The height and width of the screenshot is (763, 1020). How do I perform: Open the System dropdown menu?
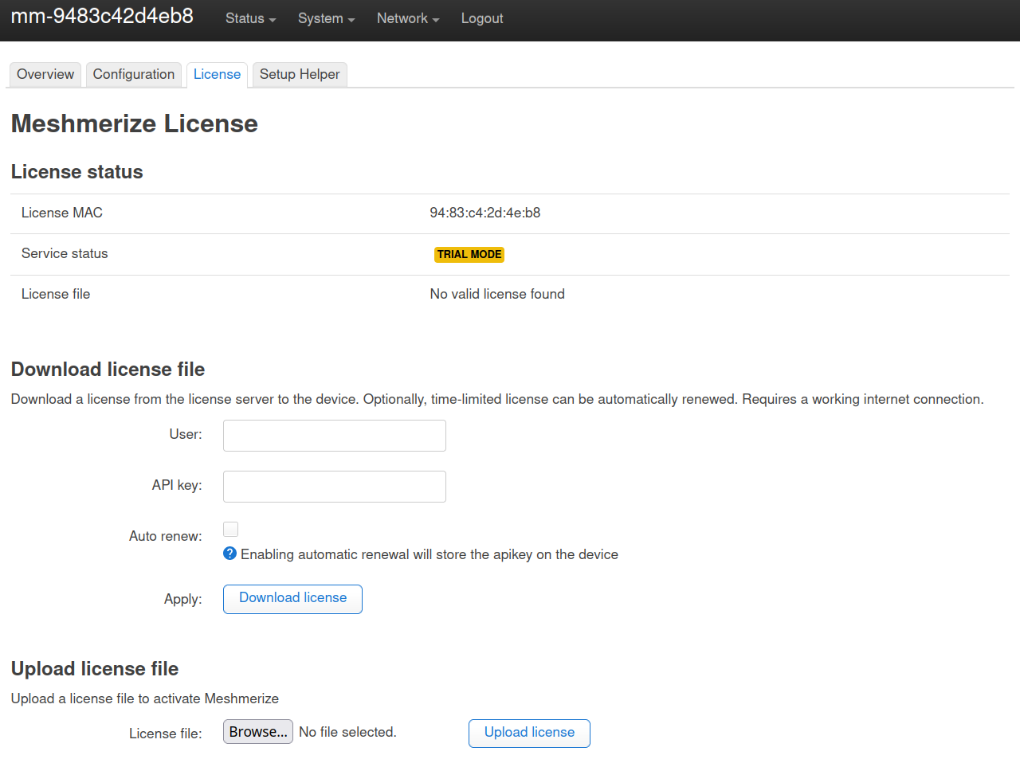pyautogui.click(x=326, y=18)
